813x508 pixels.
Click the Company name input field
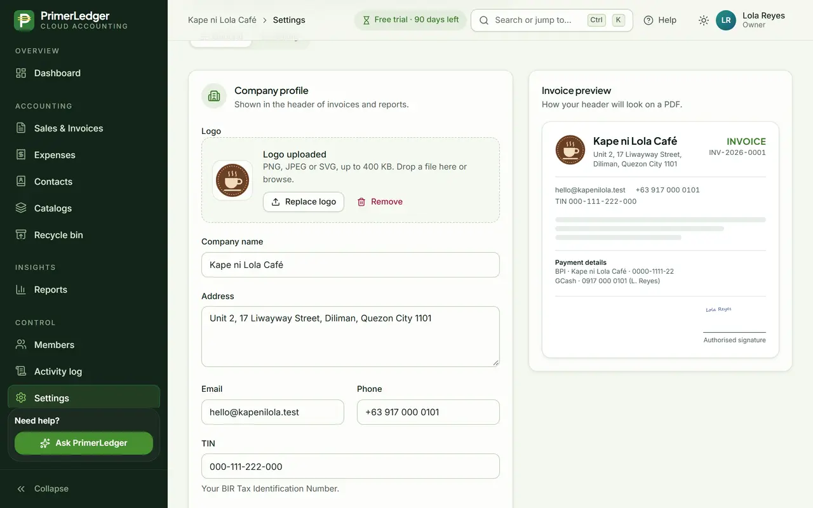(351, 265)
